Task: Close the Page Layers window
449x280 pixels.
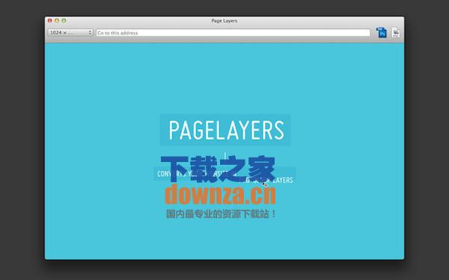Action: [x=50, y=21]
